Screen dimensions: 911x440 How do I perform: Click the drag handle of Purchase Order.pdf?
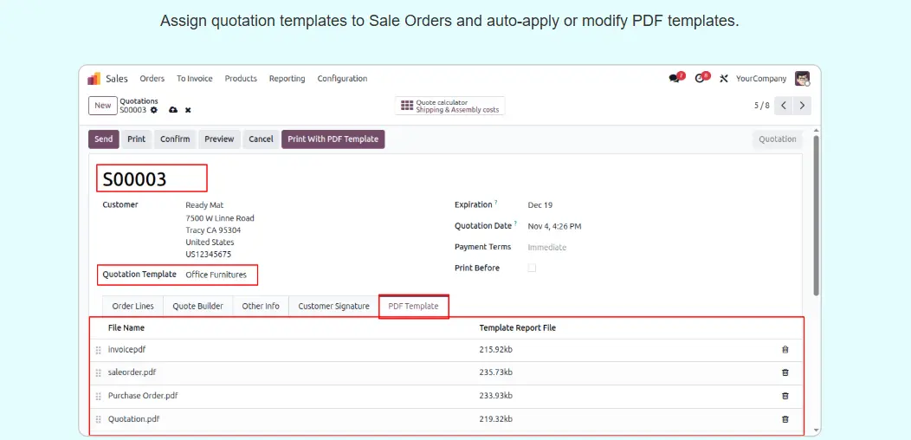[98, 396]
